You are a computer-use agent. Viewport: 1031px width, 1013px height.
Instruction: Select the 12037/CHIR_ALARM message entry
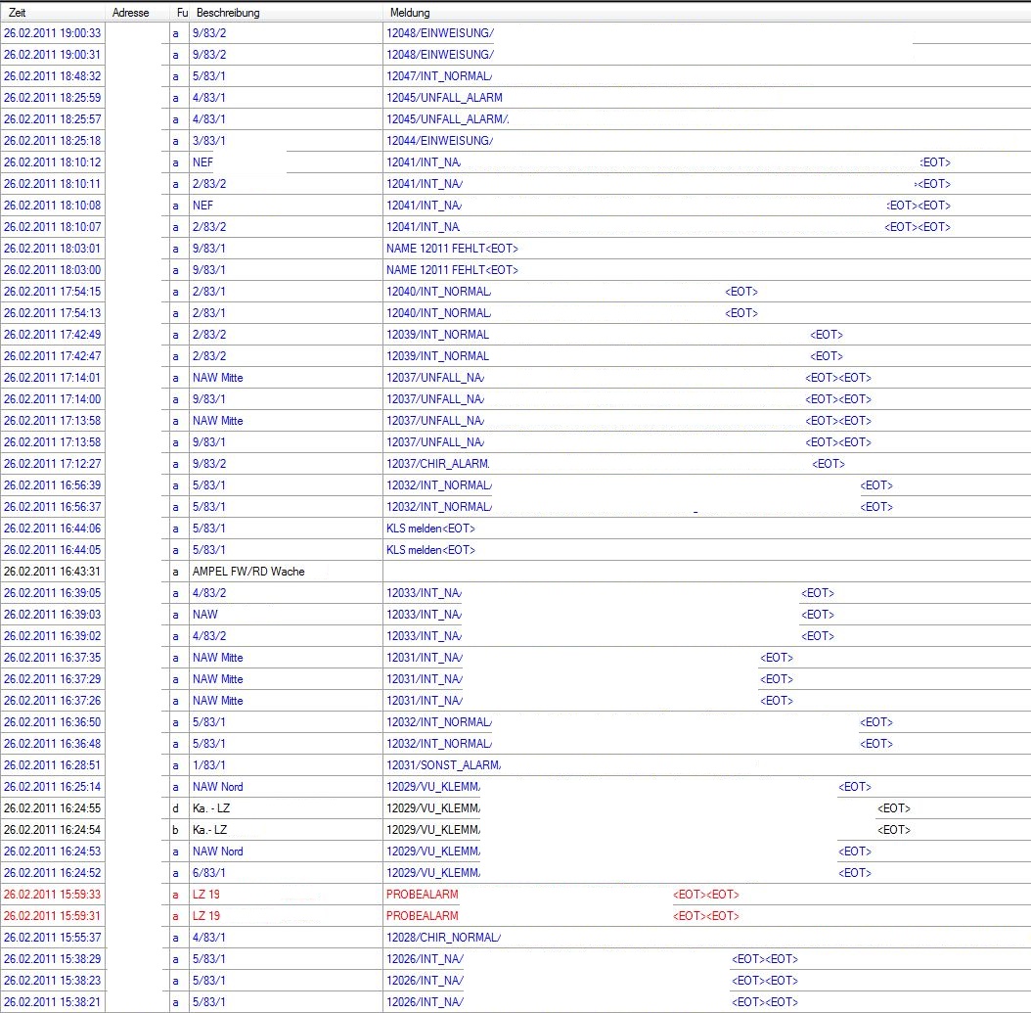click(437, 464)
